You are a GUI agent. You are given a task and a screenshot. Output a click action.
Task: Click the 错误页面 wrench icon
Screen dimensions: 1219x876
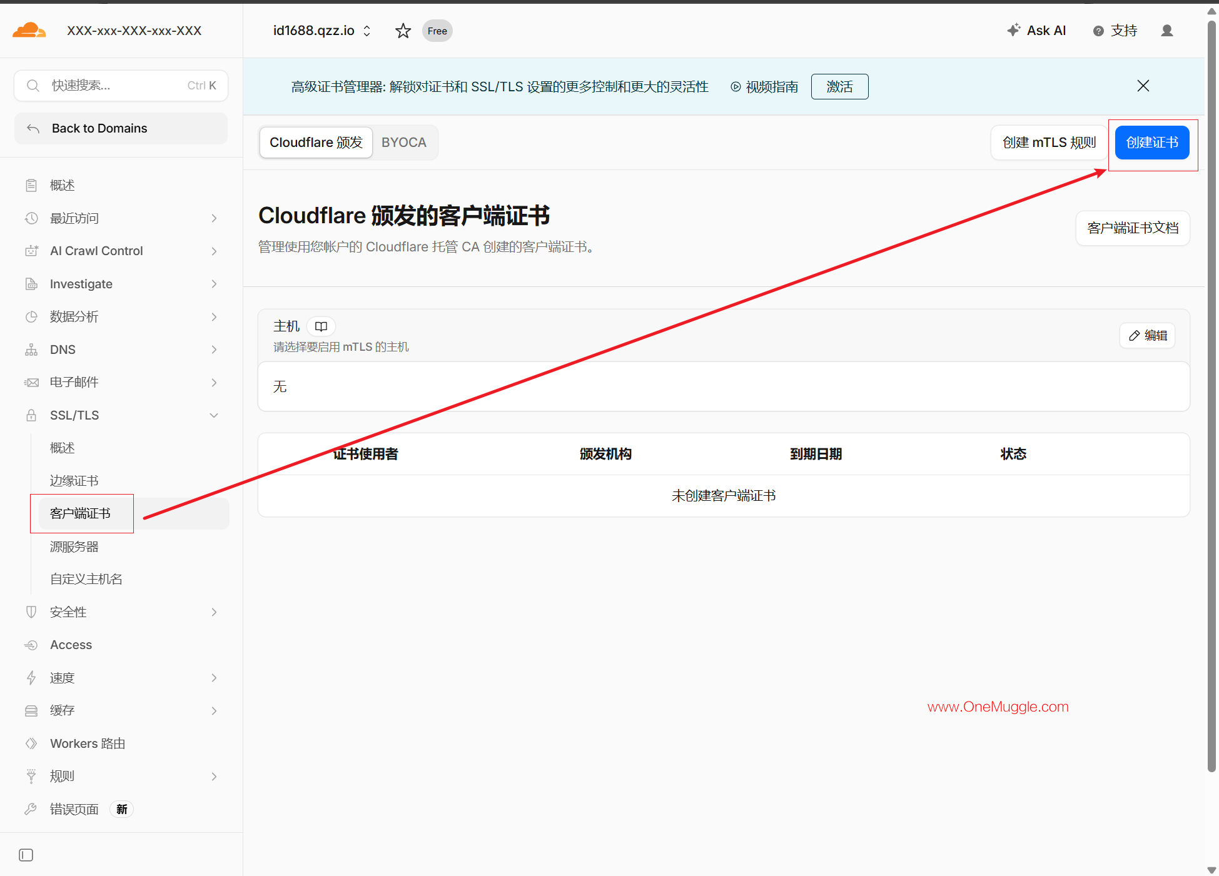click(x=31, y=809)
